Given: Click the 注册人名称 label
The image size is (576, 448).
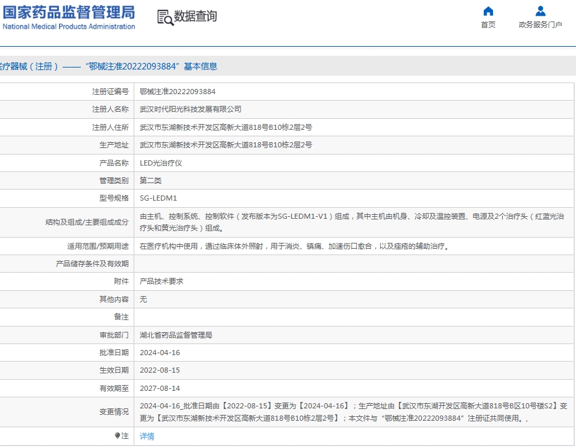Looking at the screenshot, I should click(x=110, y=109).
